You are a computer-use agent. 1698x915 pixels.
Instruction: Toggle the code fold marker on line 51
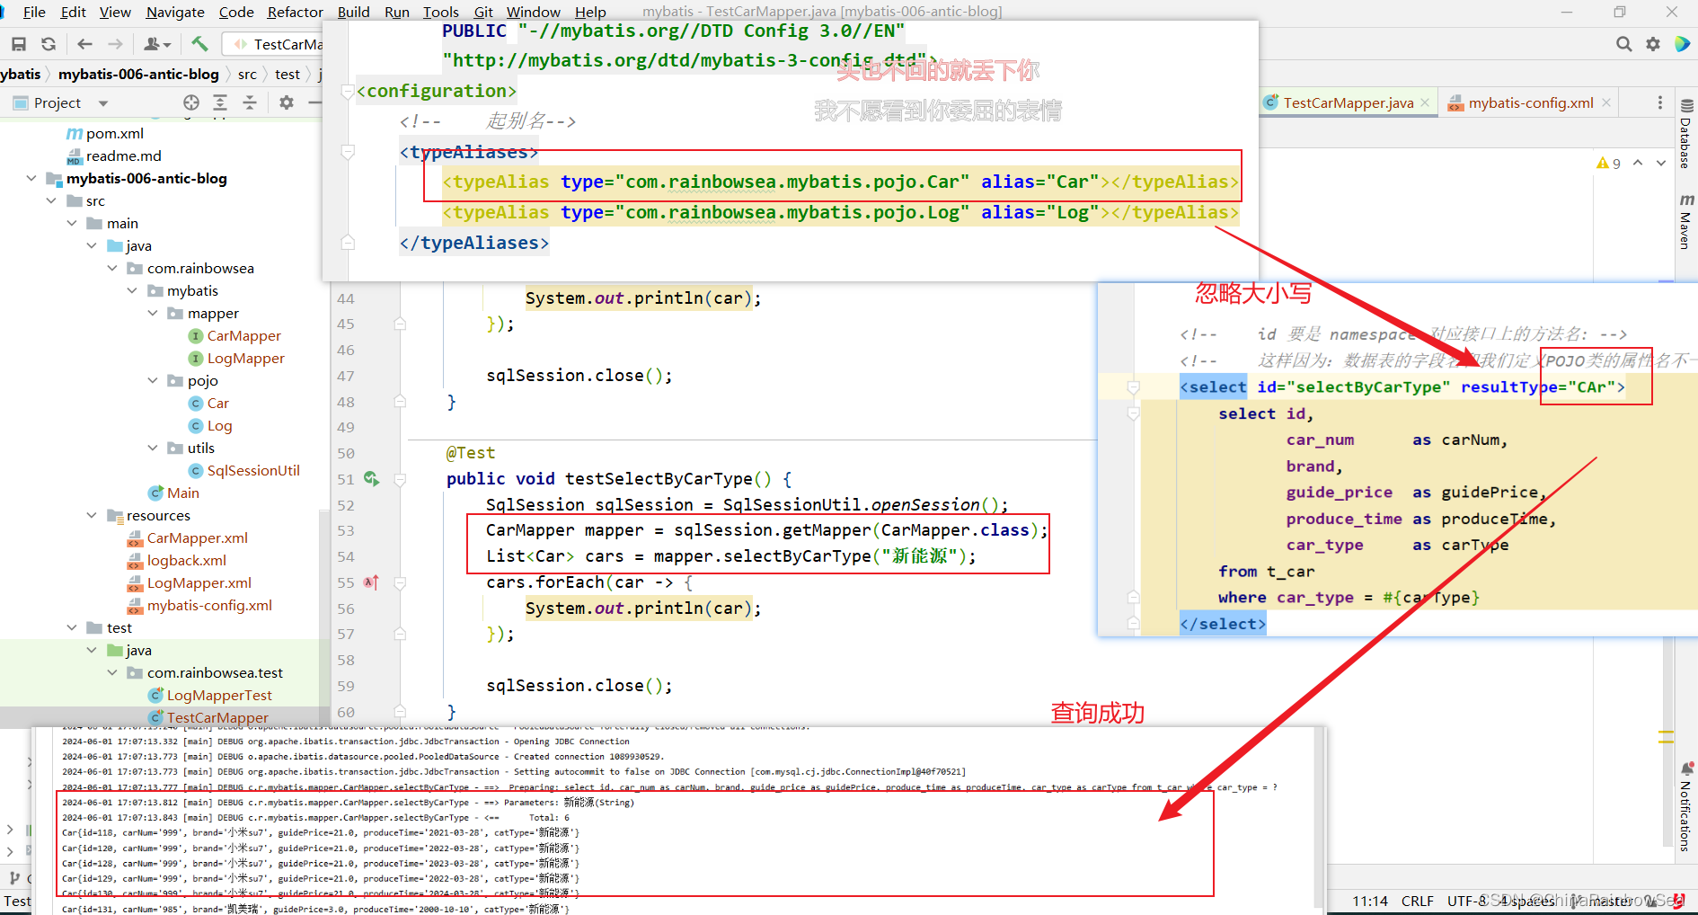pyautogui.click(x=401, y=480)
